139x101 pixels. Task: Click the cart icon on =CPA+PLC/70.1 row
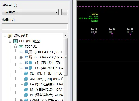(x=26, y=52)
